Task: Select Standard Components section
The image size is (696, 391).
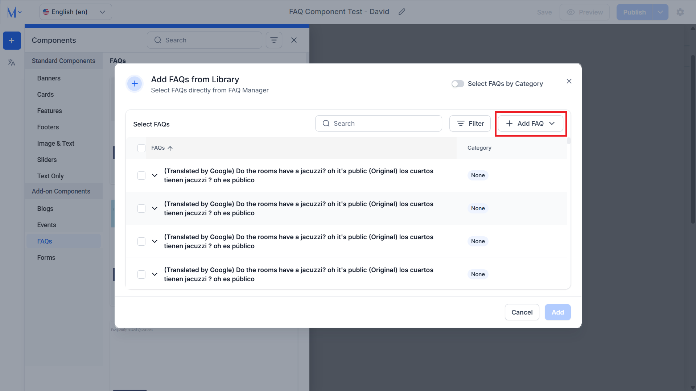Action: click(x=63, y=61)
